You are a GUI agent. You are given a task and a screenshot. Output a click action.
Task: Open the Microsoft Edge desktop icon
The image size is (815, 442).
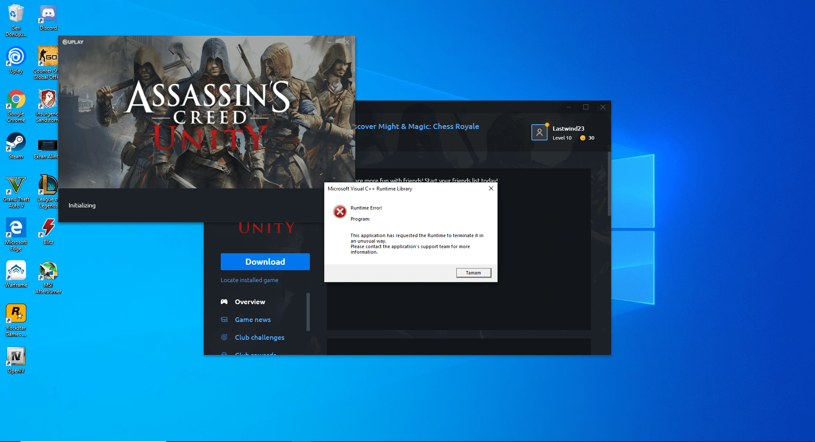point(16,235)
